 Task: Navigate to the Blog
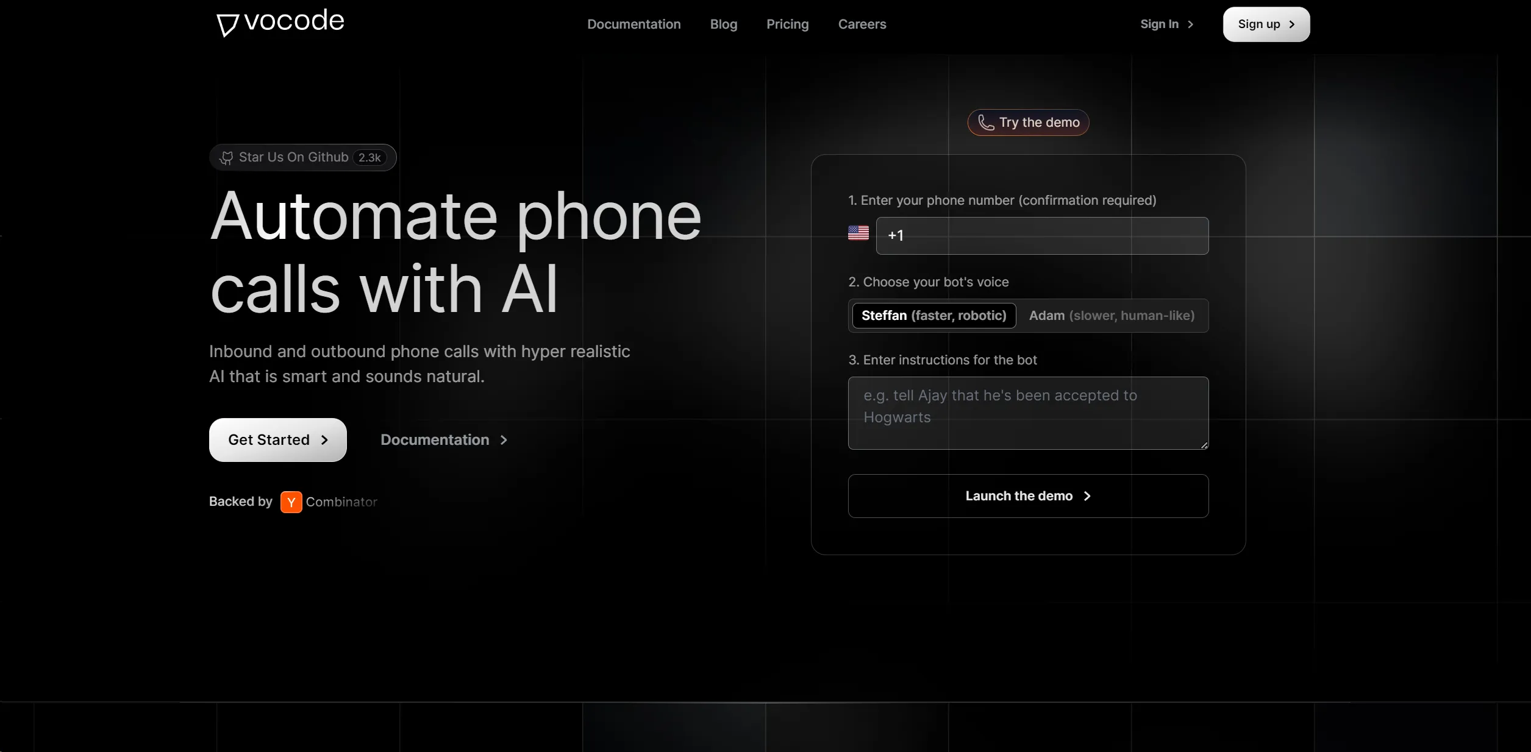pyautogui.click(x=723, y=24)
